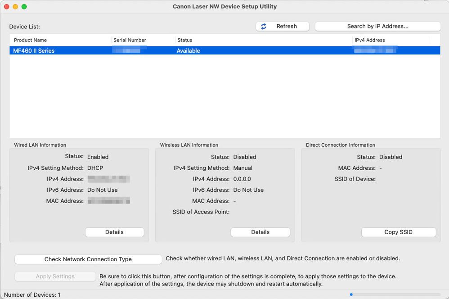Click the Wireless LAN Information heading
The height and width of the screenshot is (299, 449).
click(x=189, y=145)
